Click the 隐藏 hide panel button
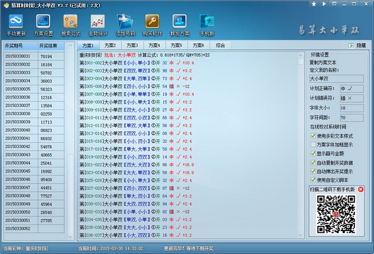Viewport: 374px width, 254px height. (358, 45)
